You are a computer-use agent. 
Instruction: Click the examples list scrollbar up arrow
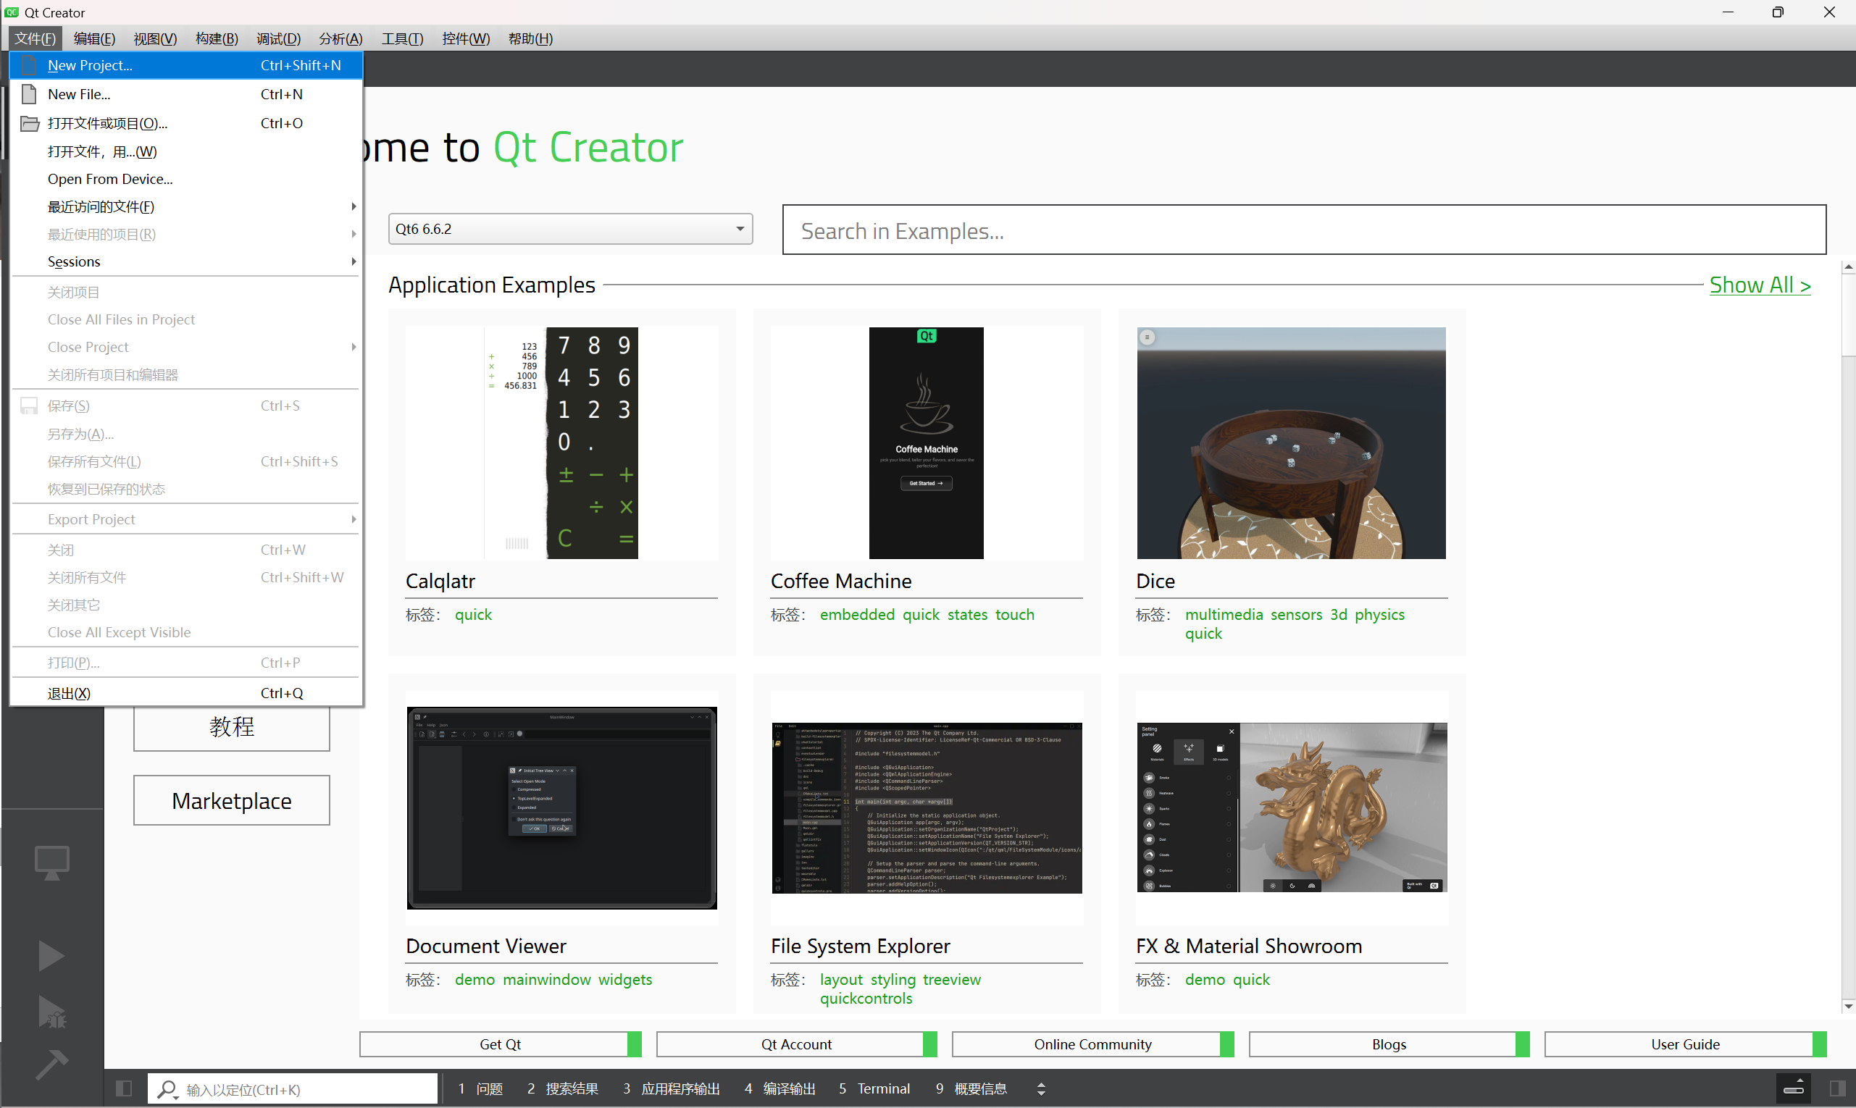tap(1848, 266)
